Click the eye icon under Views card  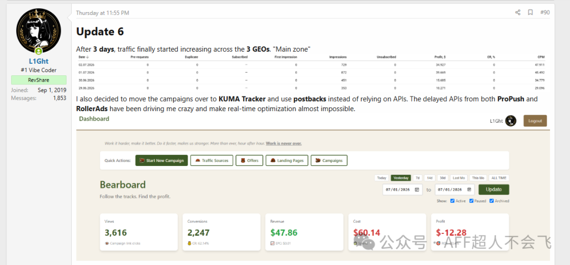[107, 243]
